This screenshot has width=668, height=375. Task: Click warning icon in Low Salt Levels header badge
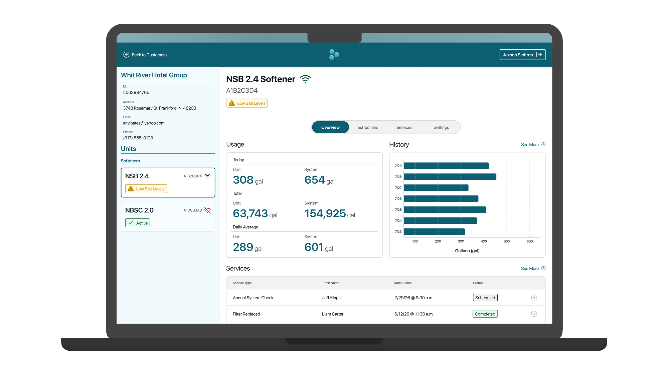pyautogui.click(x=232, y=103)
